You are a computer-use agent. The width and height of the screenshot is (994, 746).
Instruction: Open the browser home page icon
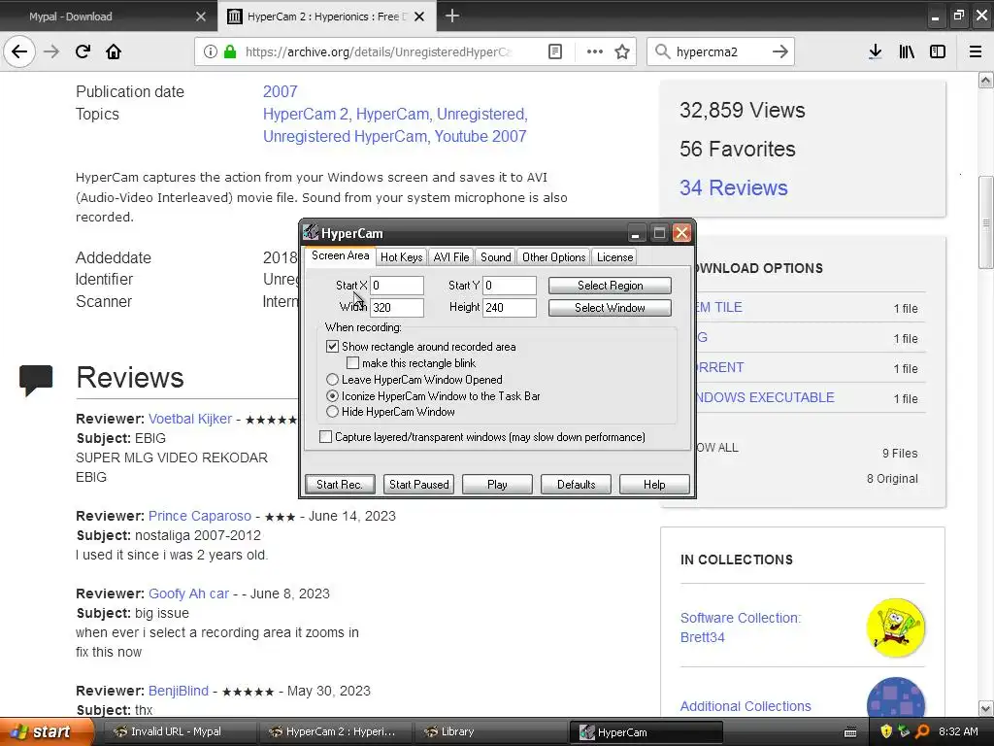pos(114,51)
